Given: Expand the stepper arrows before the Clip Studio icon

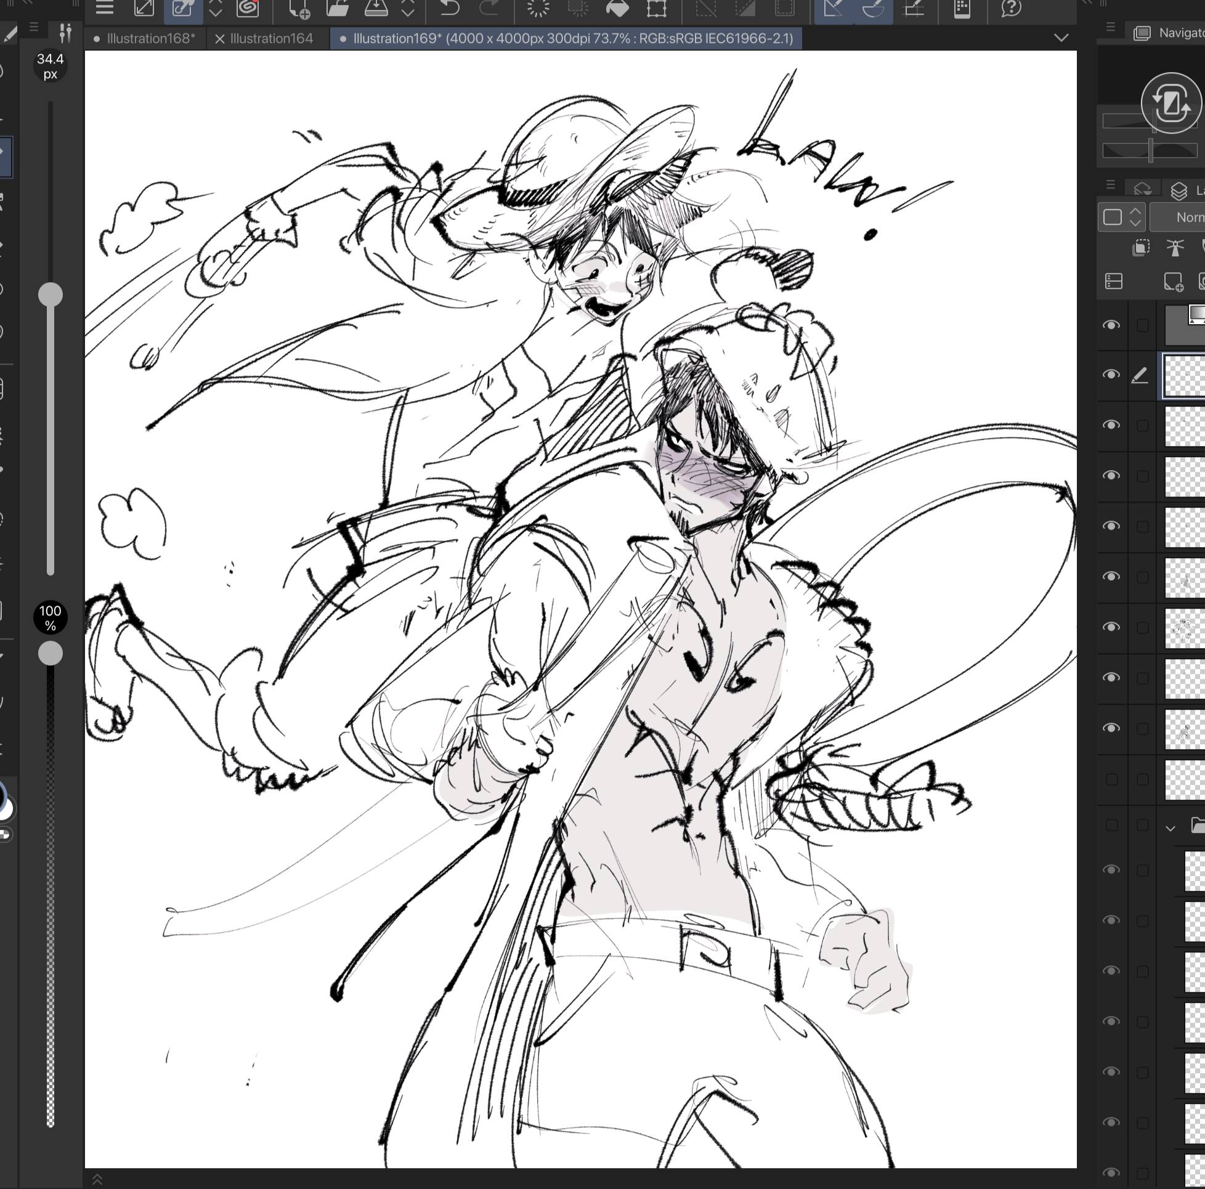Looking at the screenshot, I should click(x=215, y=8).
